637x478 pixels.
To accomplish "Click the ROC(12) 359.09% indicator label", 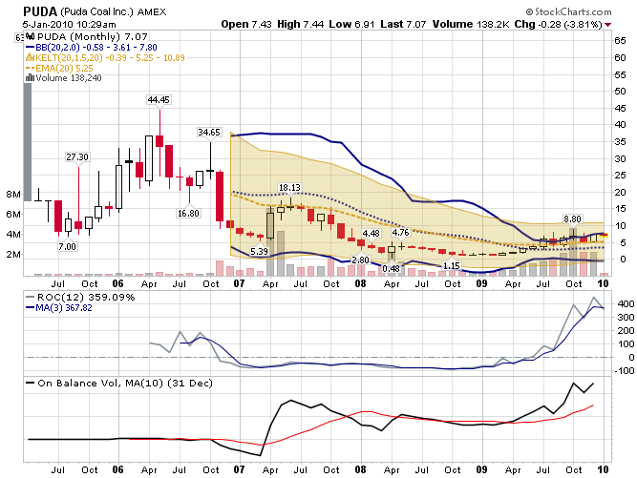I will [x=86, y=298].
